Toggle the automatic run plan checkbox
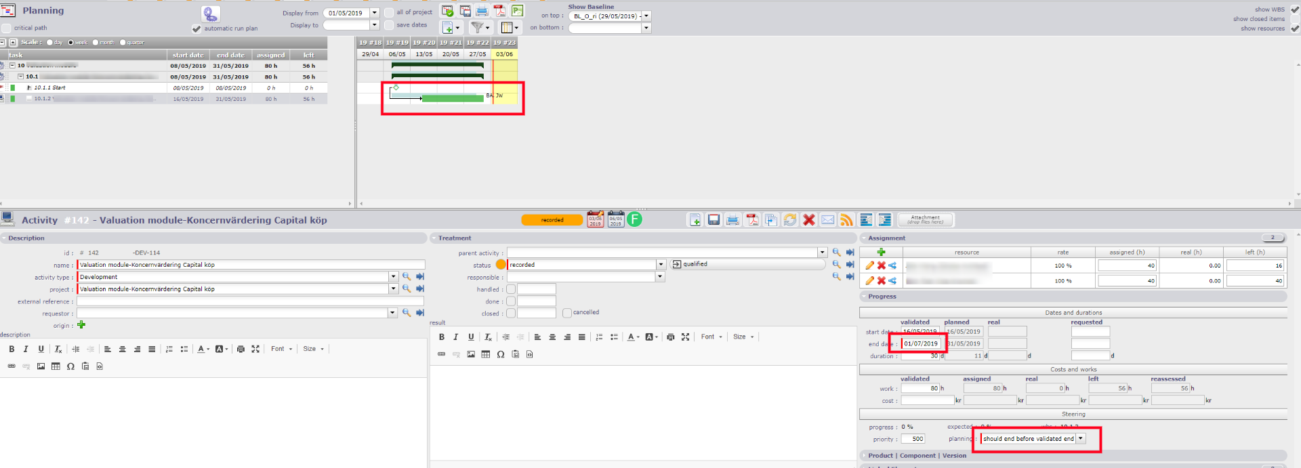This screenshot has width=1301, height=468. click(x=197, y=28)
